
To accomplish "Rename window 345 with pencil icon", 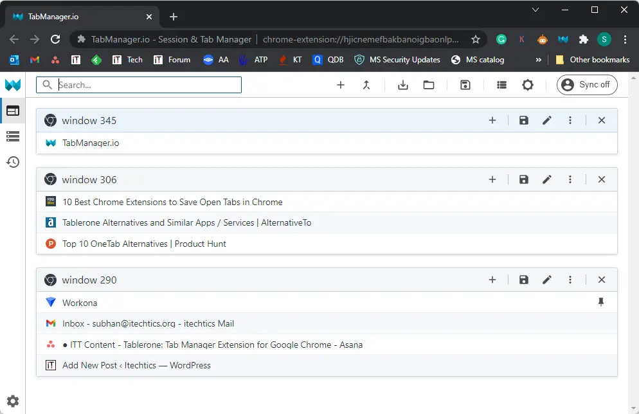I will (547, 120).
